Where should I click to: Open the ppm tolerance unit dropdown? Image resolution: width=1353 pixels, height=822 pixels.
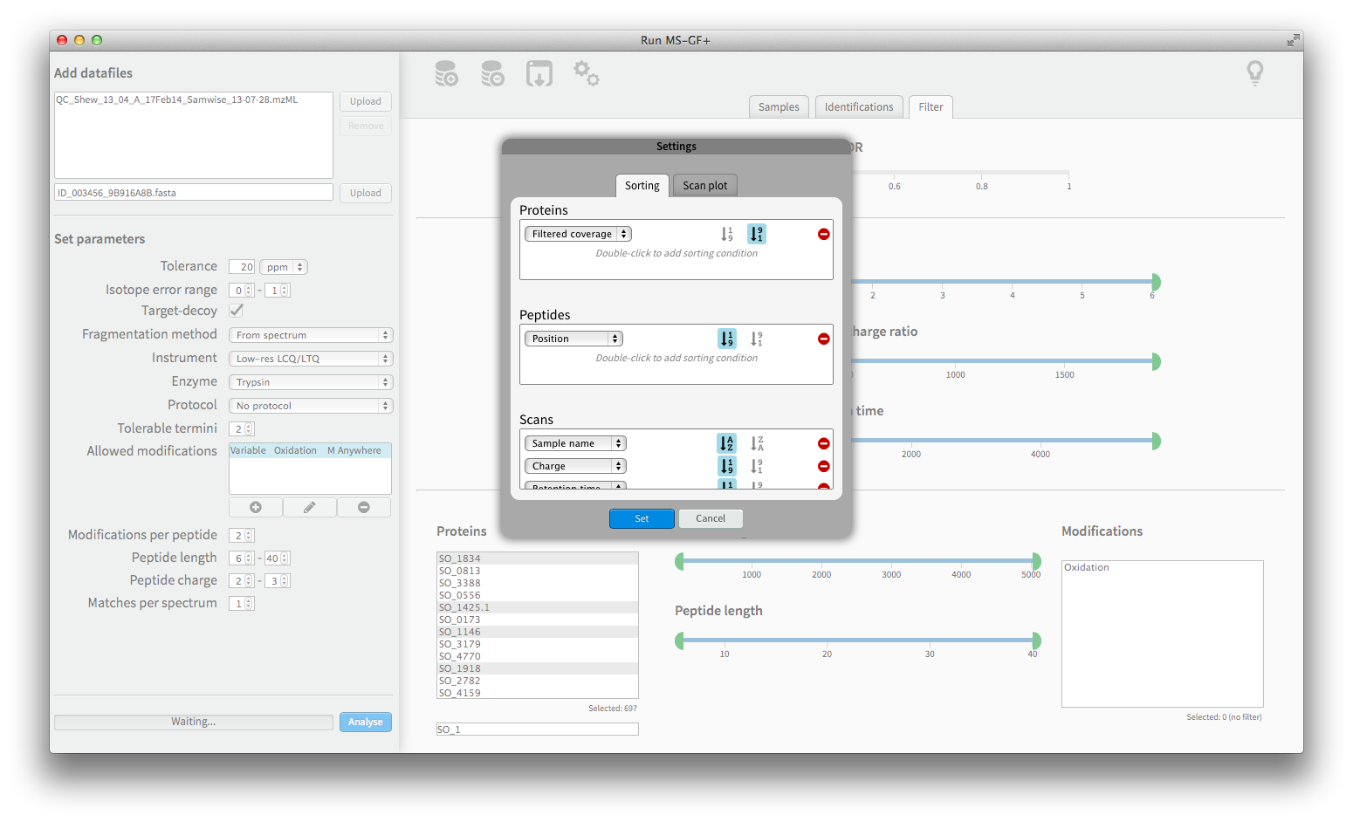283,267
